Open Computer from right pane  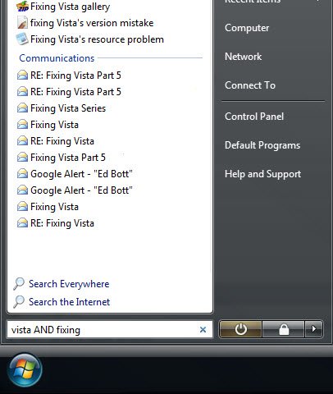click(247, 28)
